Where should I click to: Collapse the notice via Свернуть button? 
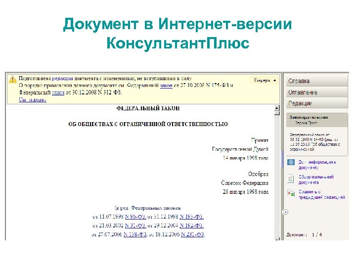265,81
